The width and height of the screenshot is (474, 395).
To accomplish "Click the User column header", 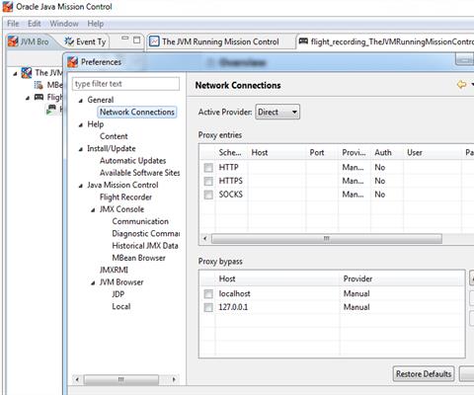I will pyautogui.click(x=433, y=152).
